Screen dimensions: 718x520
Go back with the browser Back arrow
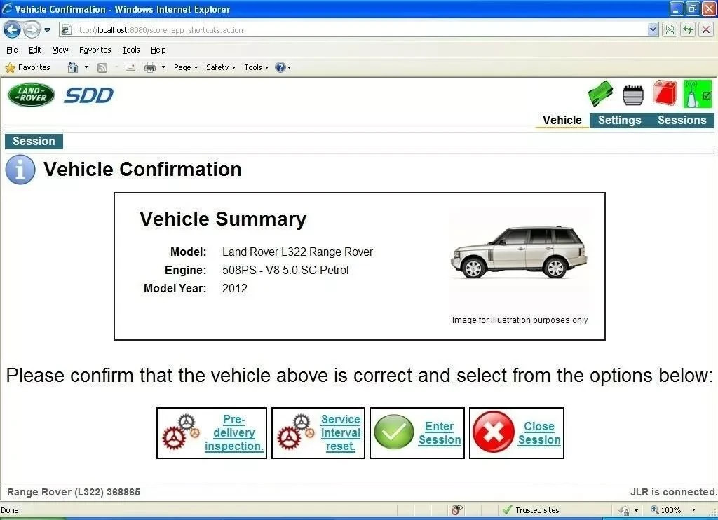(x=12, y=30)
